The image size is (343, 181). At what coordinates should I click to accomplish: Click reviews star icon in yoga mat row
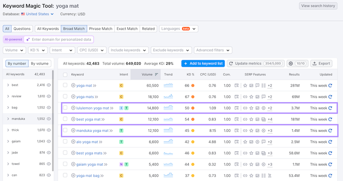pos(245,86)
